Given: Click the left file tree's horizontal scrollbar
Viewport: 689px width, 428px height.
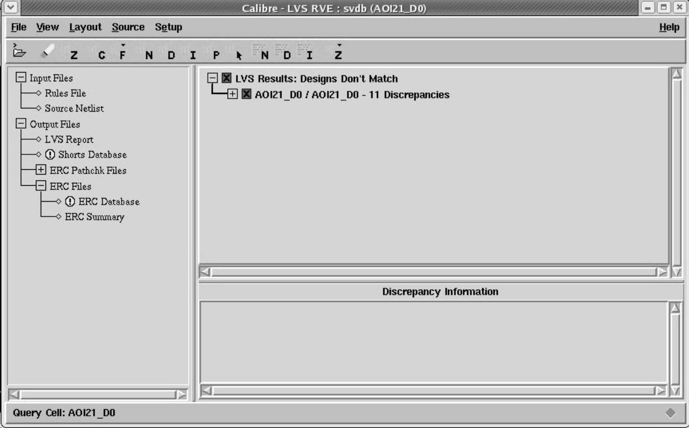Looking at the screenshot, I should point(98,395).
